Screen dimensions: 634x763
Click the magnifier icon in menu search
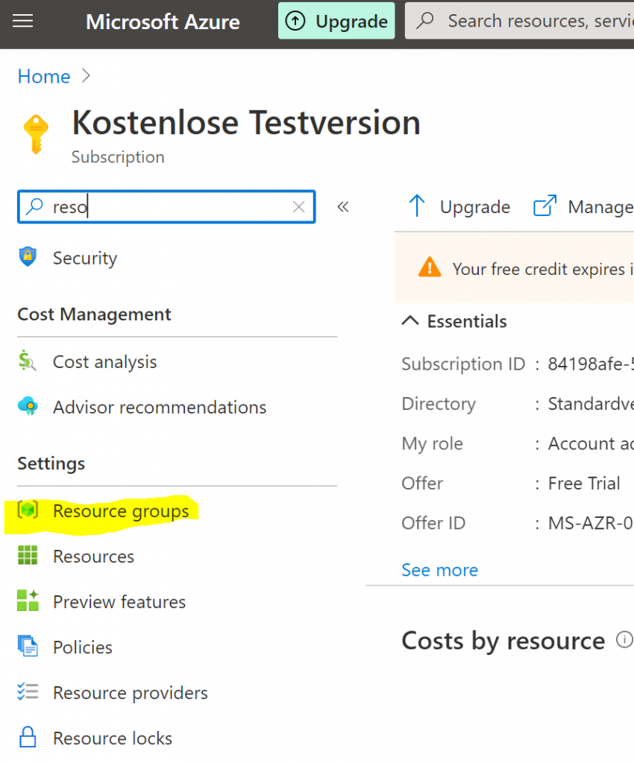[x=34, y=206]
